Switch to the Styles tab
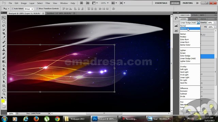This screenshot has height=122, width=218. pyautogui.click(x=194, y=15)
